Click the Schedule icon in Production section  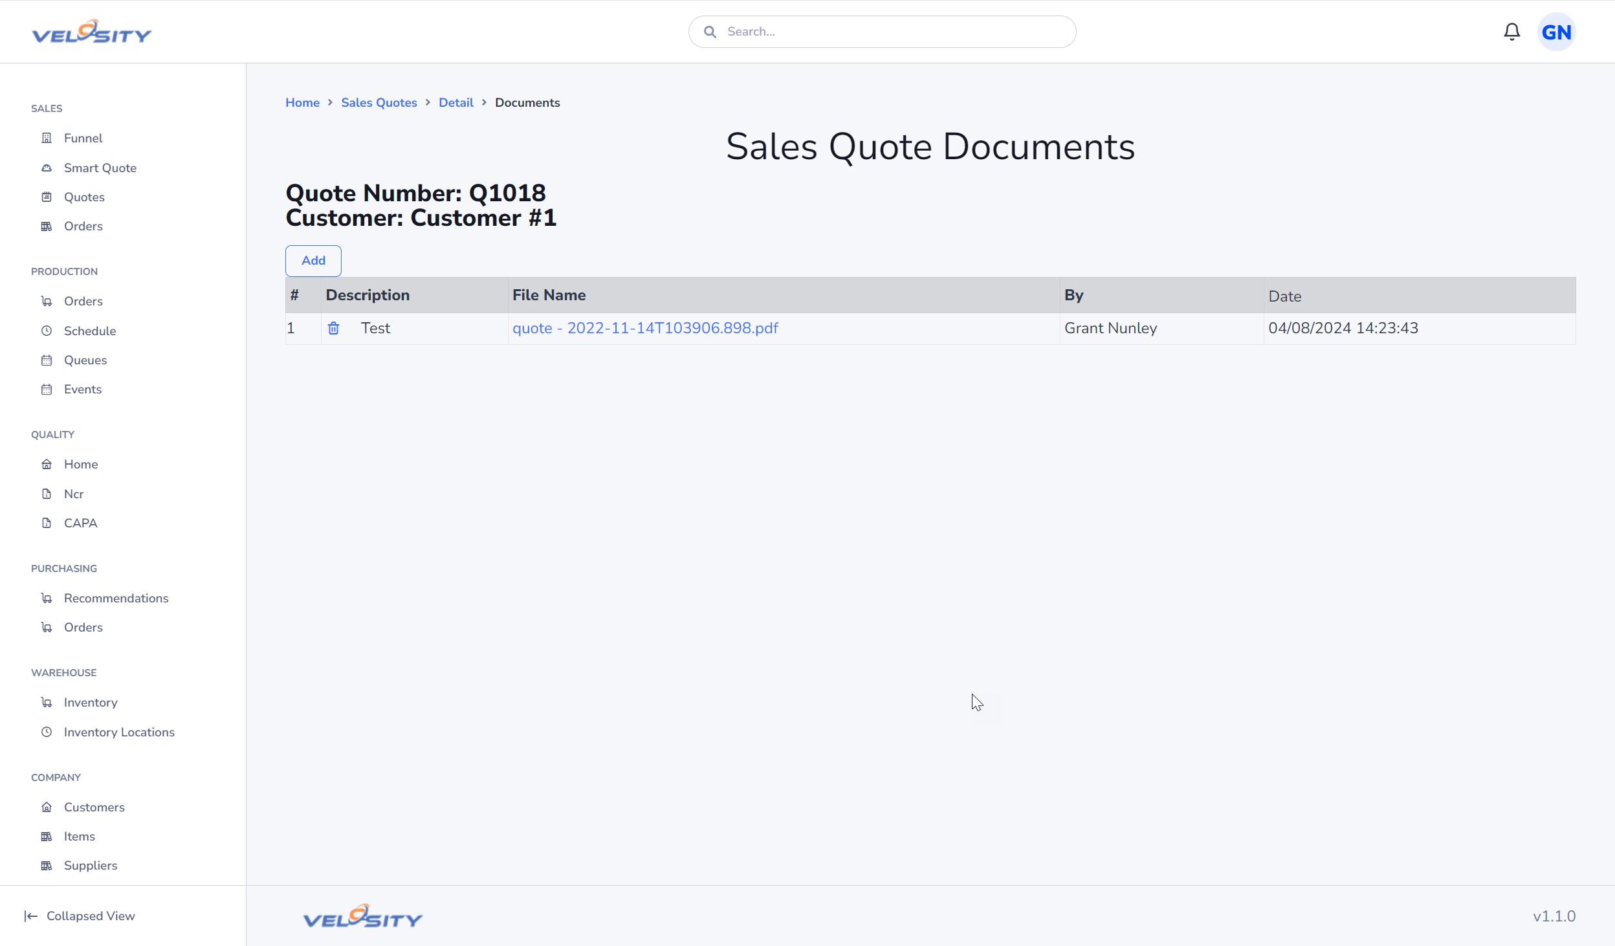point(46,330)
